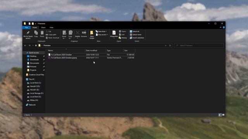Click Open in the ribbon's Open group
The width and height of the screenshot is (248, 139).
click(x=122, y=32)
